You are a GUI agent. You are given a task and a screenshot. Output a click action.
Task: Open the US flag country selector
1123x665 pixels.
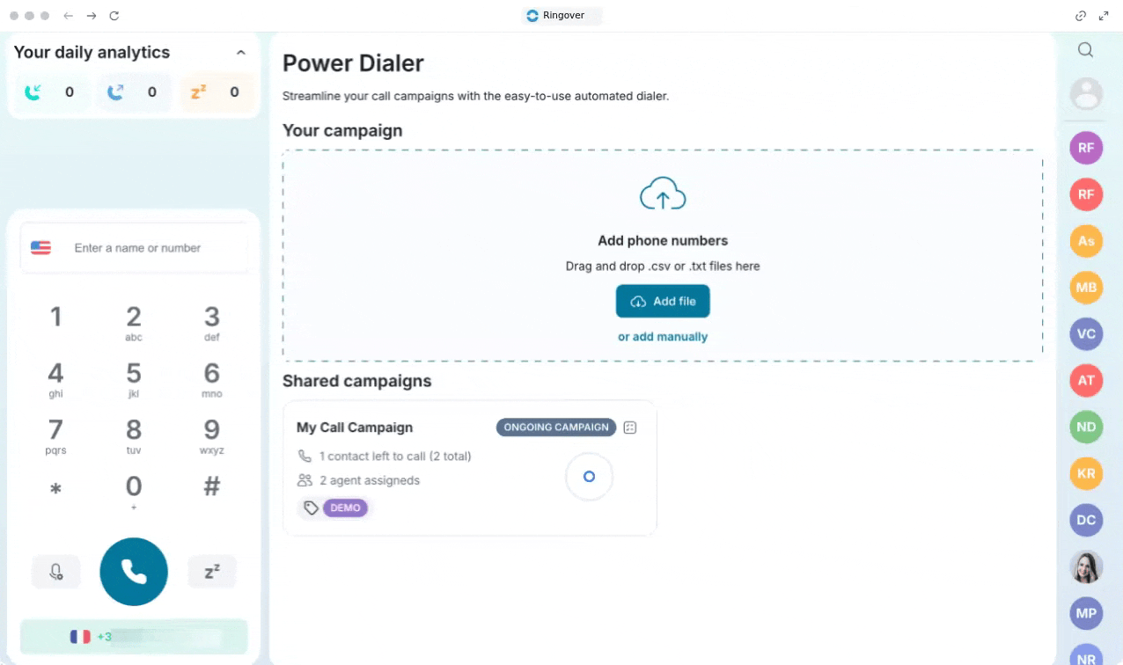pyautogui.click(x=40, y=248)
